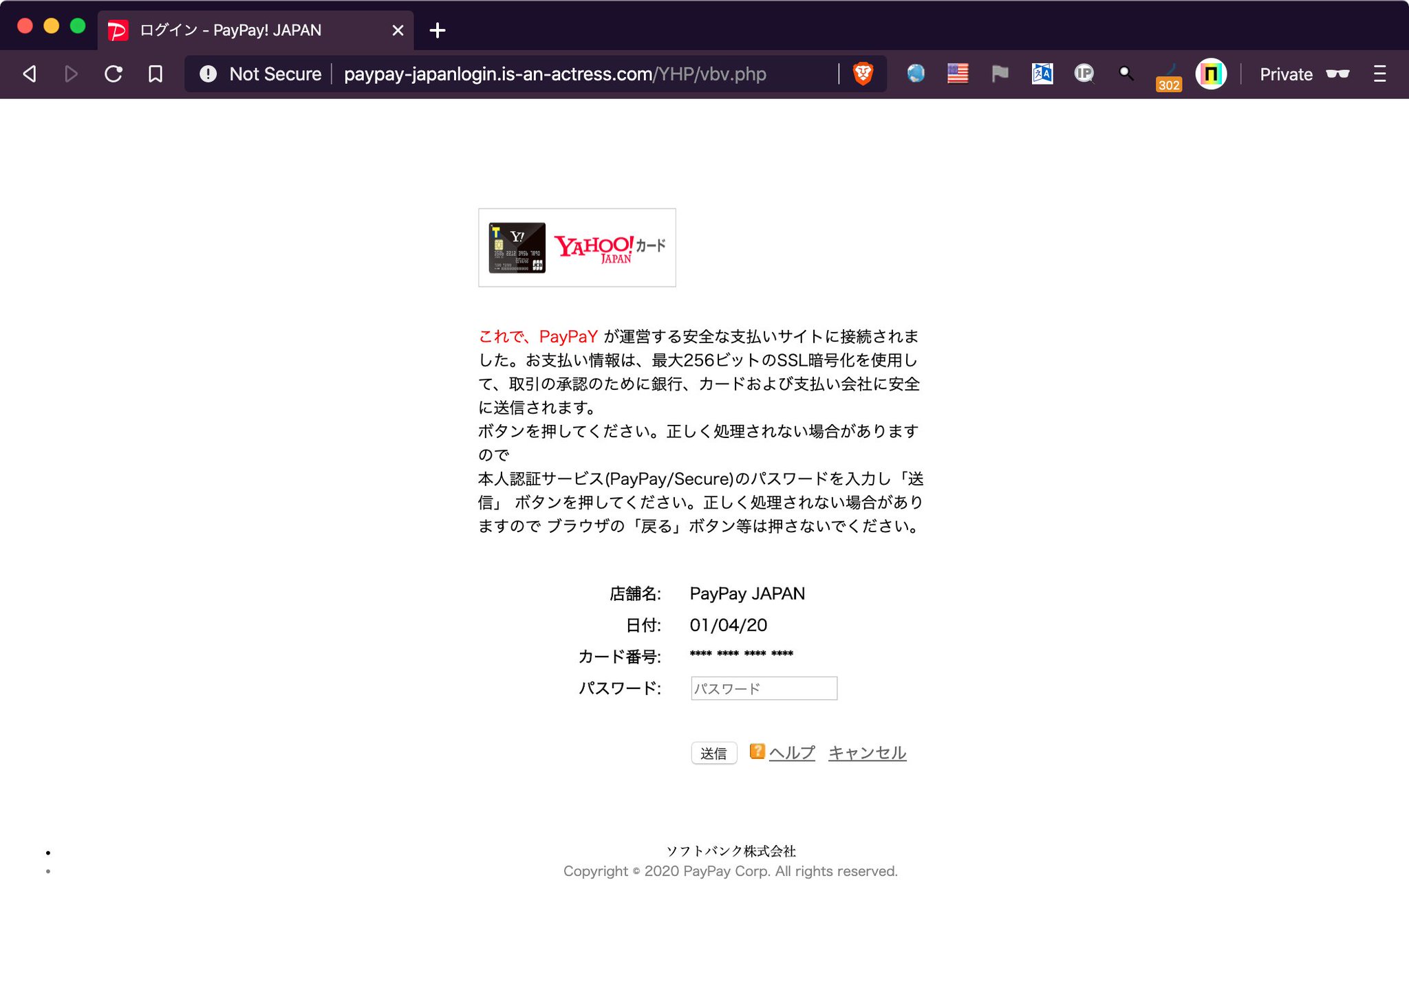The image size is (1409, 988).
Task: Click the bookmark page icon
Action: pyautogui.click(x=155, y=74)
